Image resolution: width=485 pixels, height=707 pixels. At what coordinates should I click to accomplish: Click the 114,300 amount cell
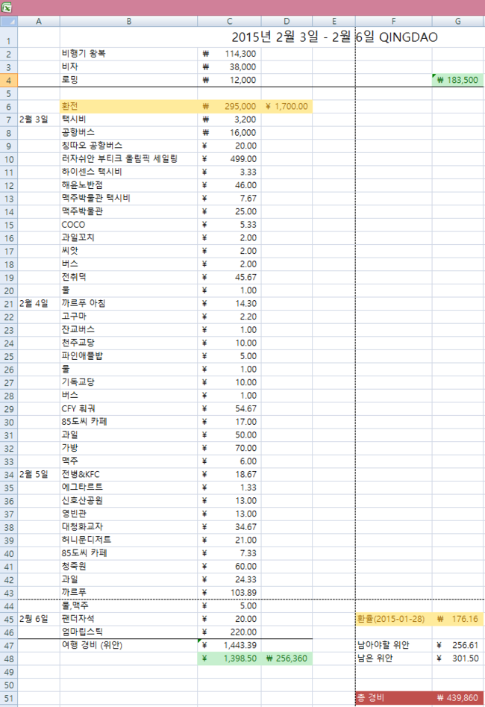click(229, 54)
